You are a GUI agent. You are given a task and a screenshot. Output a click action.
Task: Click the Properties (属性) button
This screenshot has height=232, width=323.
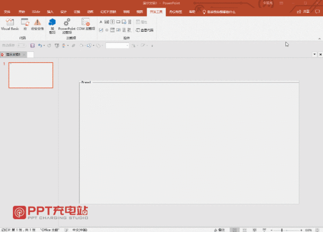[141, 22]
